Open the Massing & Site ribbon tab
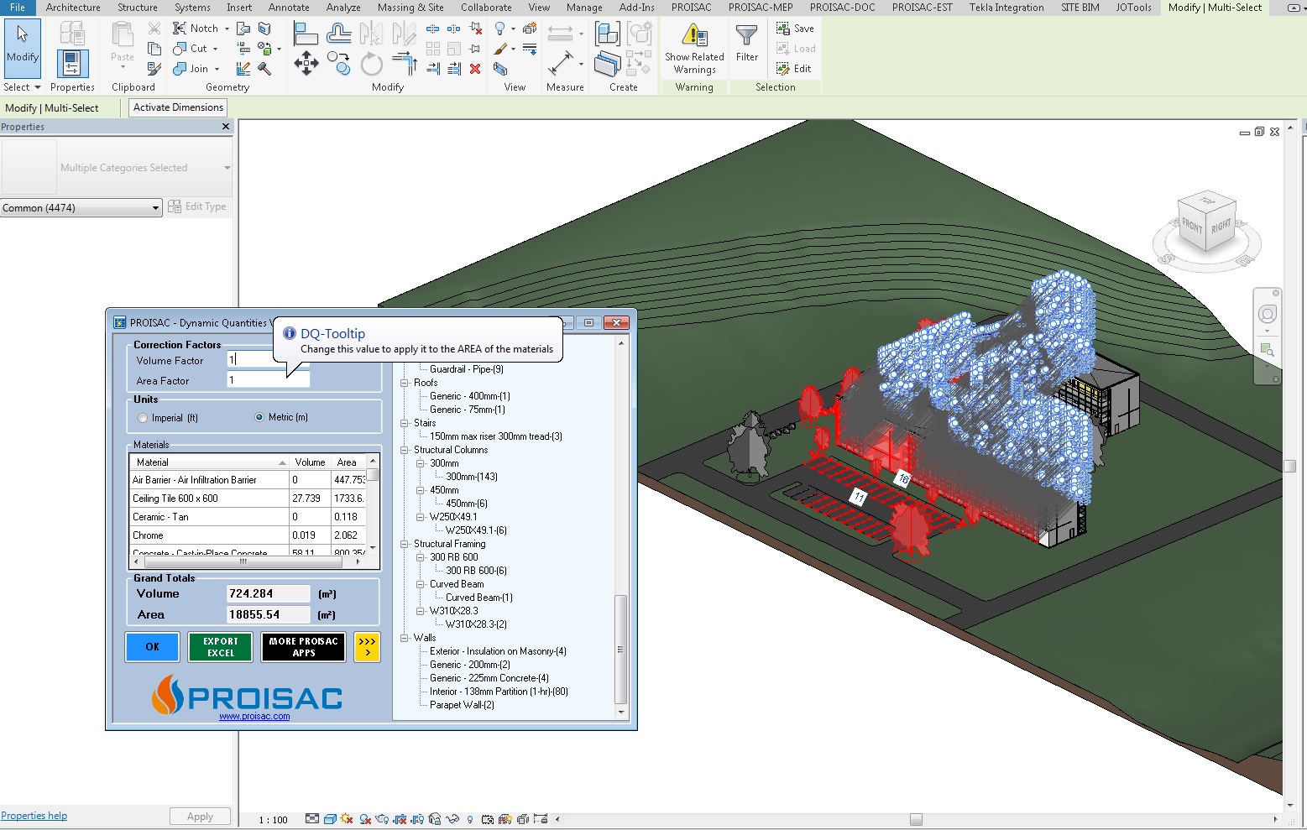 tap(410, 8)
